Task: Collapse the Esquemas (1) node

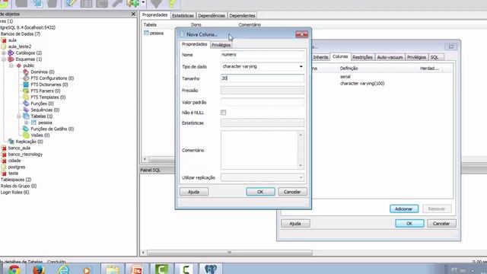Action: [x=4, y=59]
